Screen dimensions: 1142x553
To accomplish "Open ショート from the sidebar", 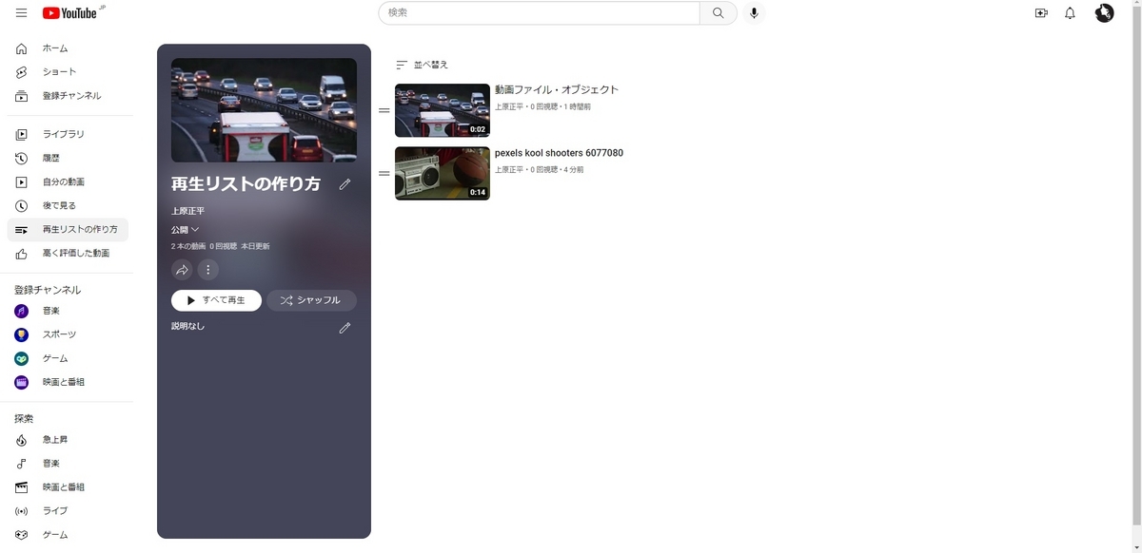I will [x=58, y=71].
